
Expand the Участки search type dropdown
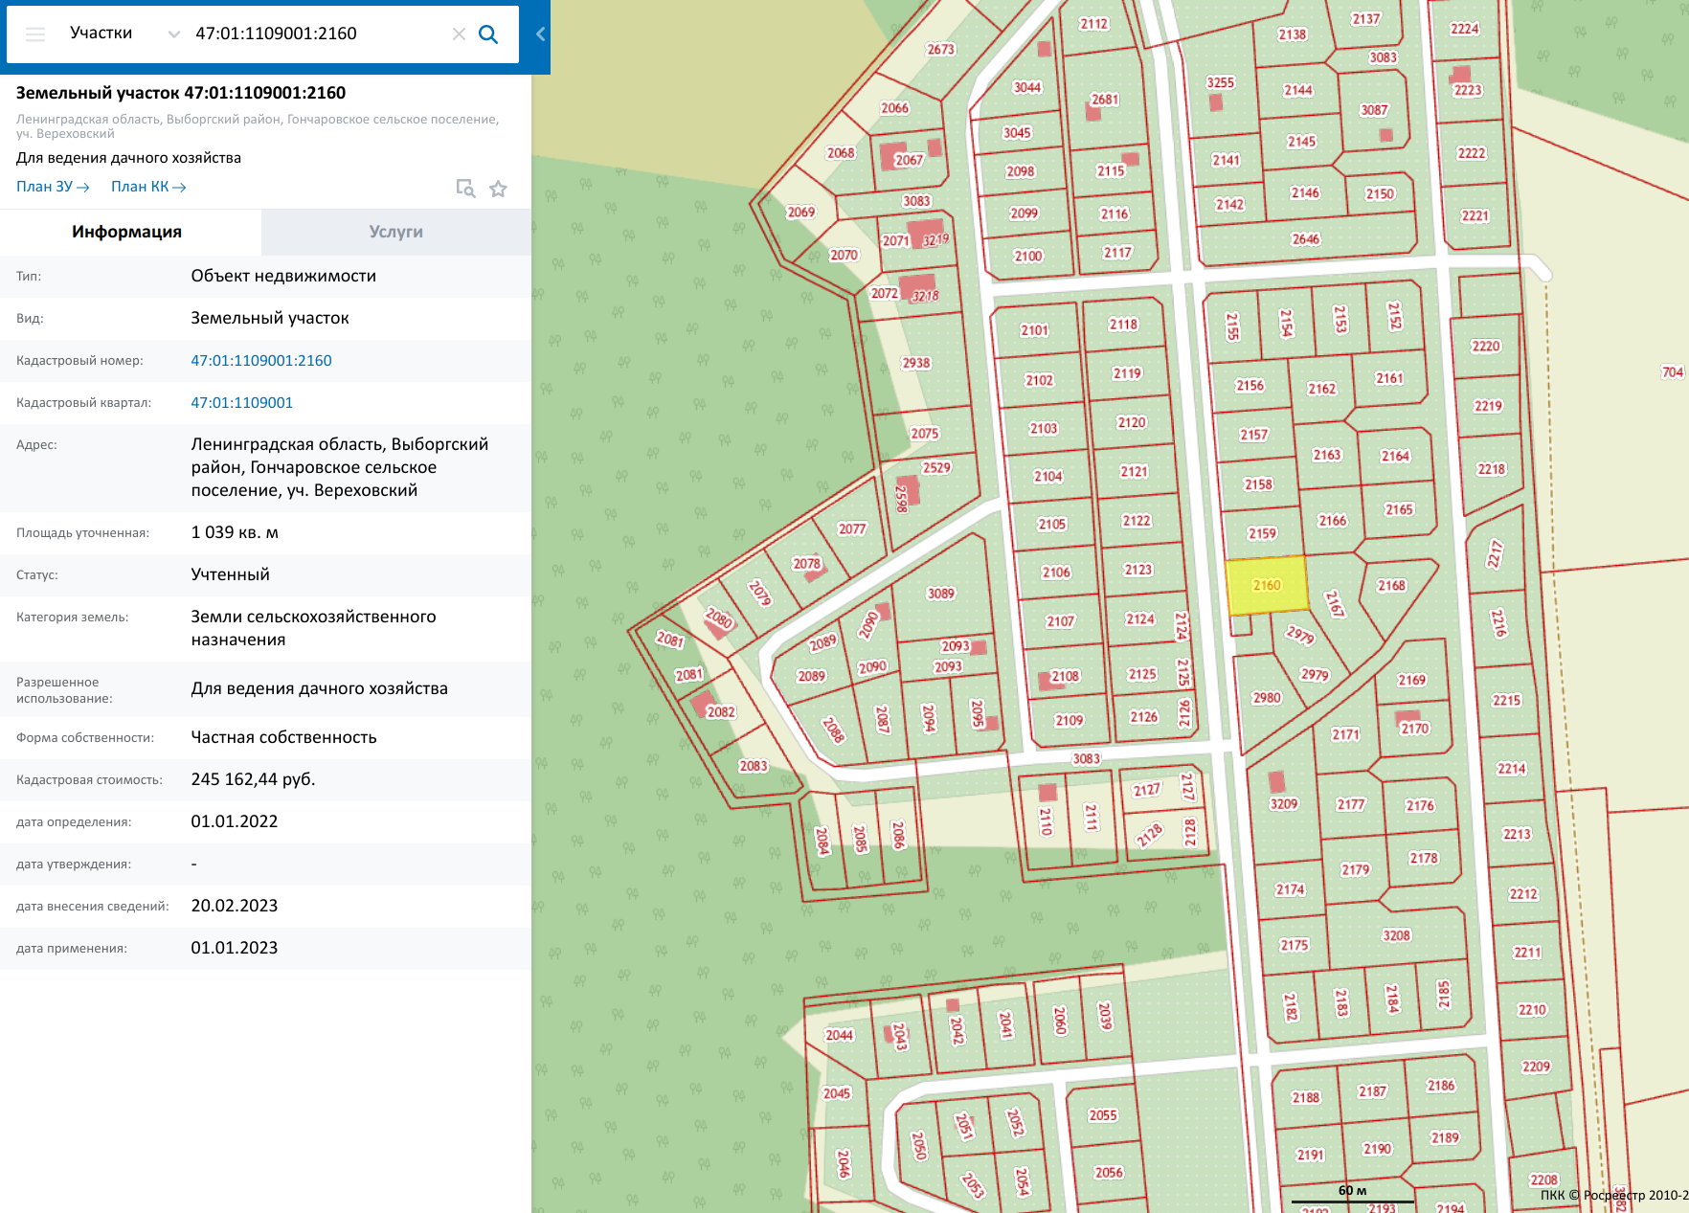124,34
